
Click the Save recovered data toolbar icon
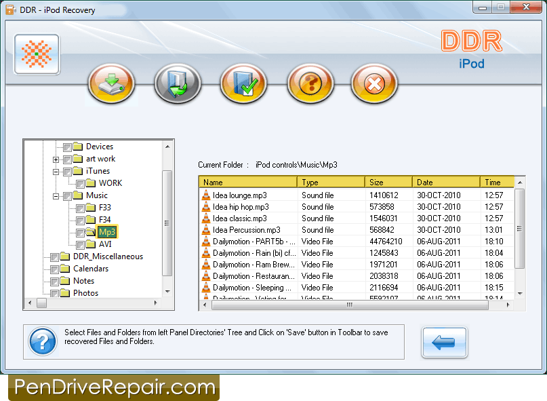coord(111,83)
